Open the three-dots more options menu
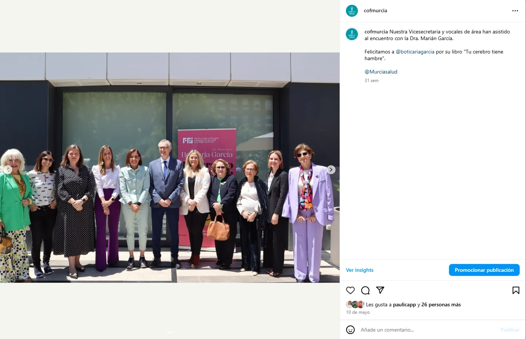Image resolution: width=526 pixels, height=339 pixels. coord(515,11)
